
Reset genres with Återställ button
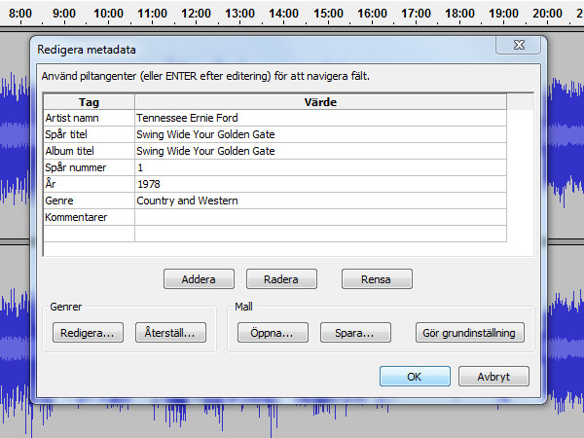[x=170, y=332]
